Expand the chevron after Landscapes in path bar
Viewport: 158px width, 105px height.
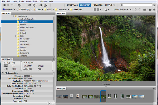point(68,9)
